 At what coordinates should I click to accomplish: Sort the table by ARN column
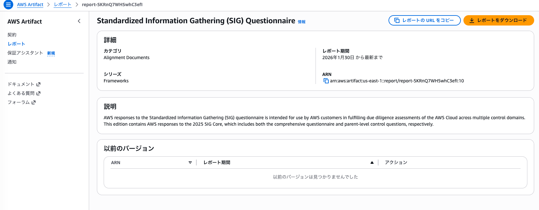pyautogui.click(x=190, y=163)
